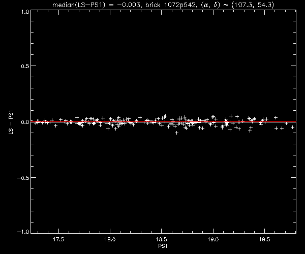Click x-axis tick label 19.0
The width and height of the screenshot is (305, 254).
(x=213, y=239)
